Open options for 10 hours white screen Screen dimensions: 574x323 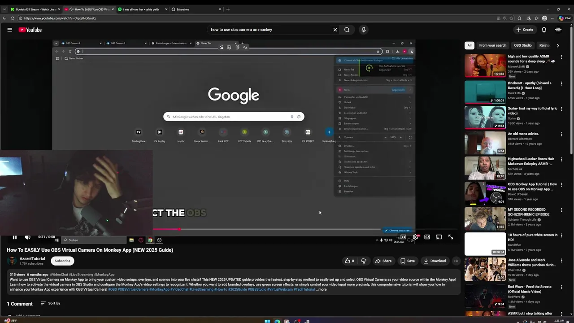tap(561, 235)
